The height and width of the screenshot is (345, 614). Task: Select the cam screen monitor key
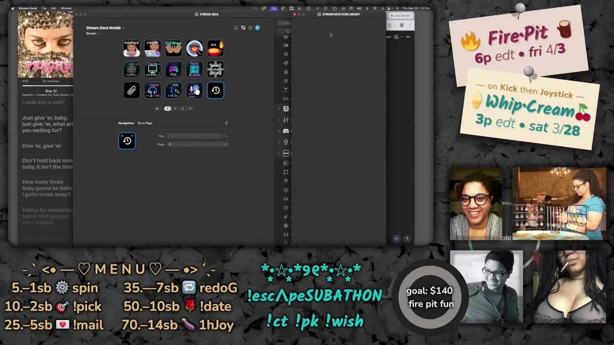click(x=153, y=69)
